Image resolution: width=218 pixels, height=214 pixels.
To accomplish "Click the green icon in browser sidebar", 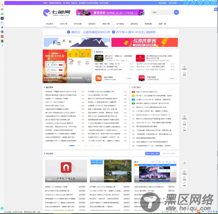I will pyautogui.click(x=2, y=14).
